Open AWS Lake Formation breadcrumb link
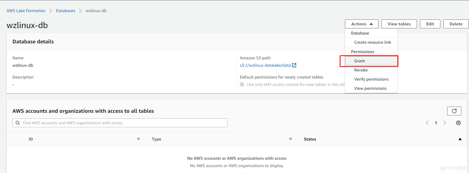Image resolution: width=469 pixels, height=173 pixels. [x=26, y=11]
